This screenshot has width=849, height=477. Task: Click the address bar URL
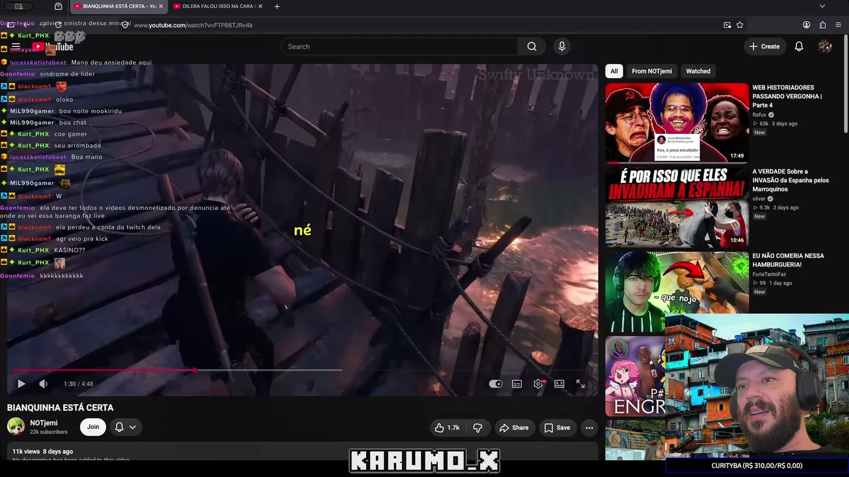pyautogui.click(x=193, y=25)
